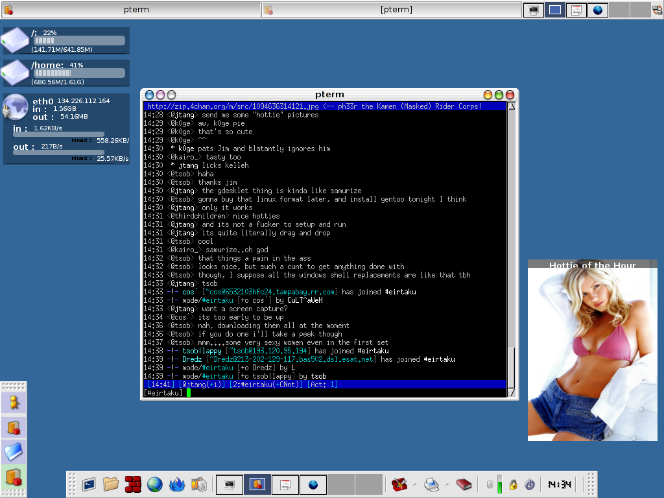664x498 pixels.
Task: Switch to the globe workspace in top pager
Action: click(x=597, y=10)
